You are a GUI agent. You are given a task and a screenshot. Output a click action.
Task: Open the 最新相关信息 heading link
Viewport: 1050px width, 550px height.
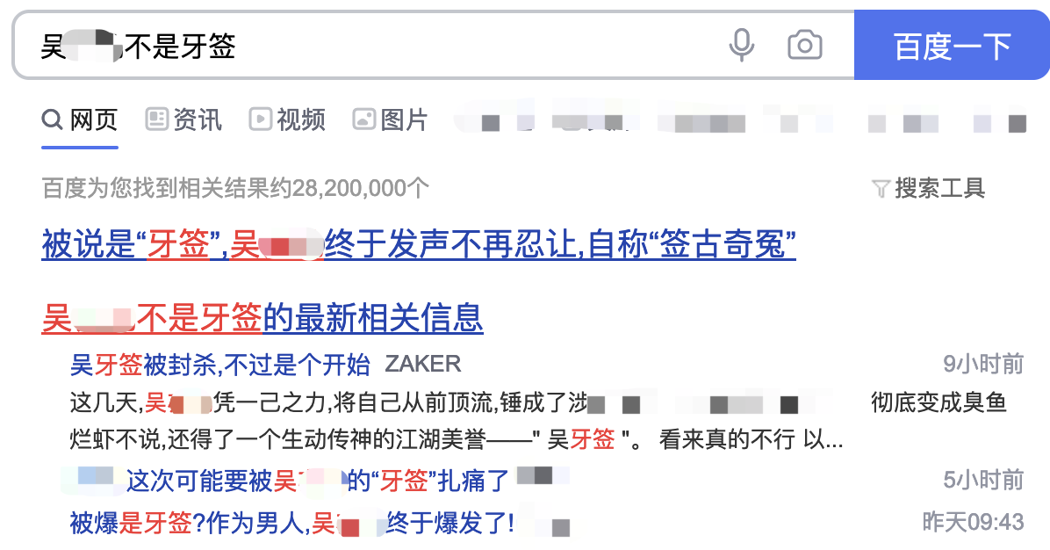tap(262, 317)
